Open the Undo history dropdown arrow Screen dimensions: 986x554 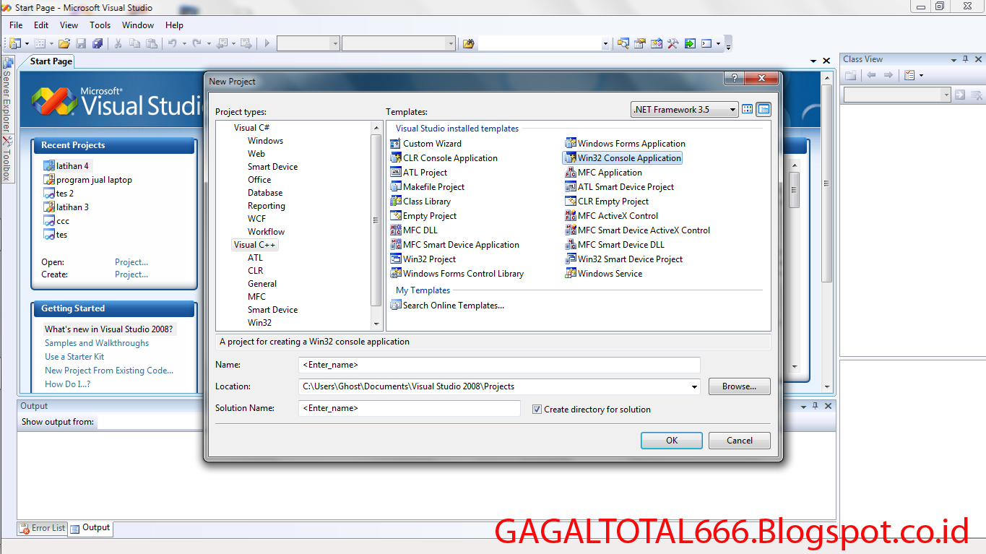click(183, 43)
